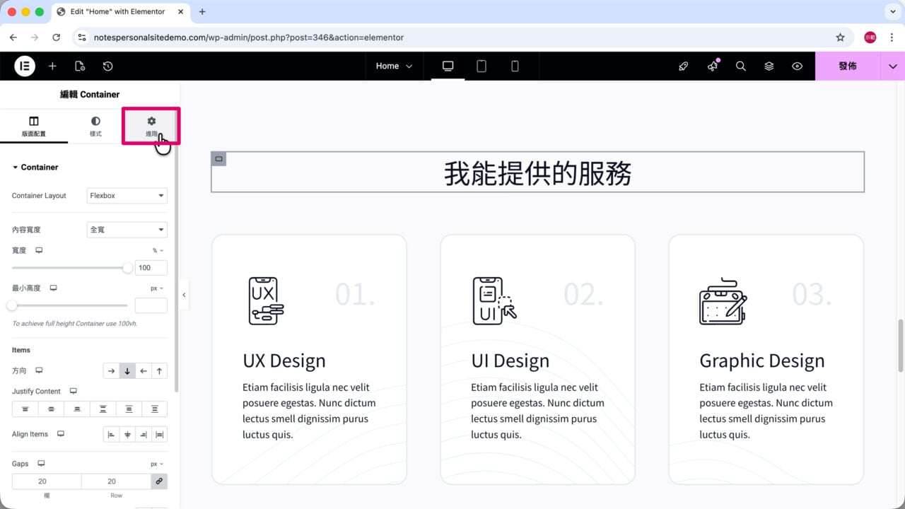Open the Elementor logo menu

point(25,66)
